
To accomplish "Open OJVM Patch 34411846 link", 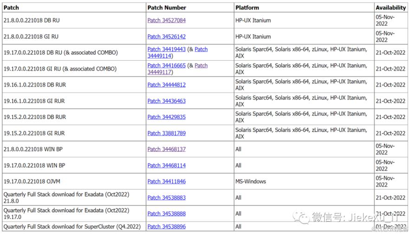I will click(166, 181).
